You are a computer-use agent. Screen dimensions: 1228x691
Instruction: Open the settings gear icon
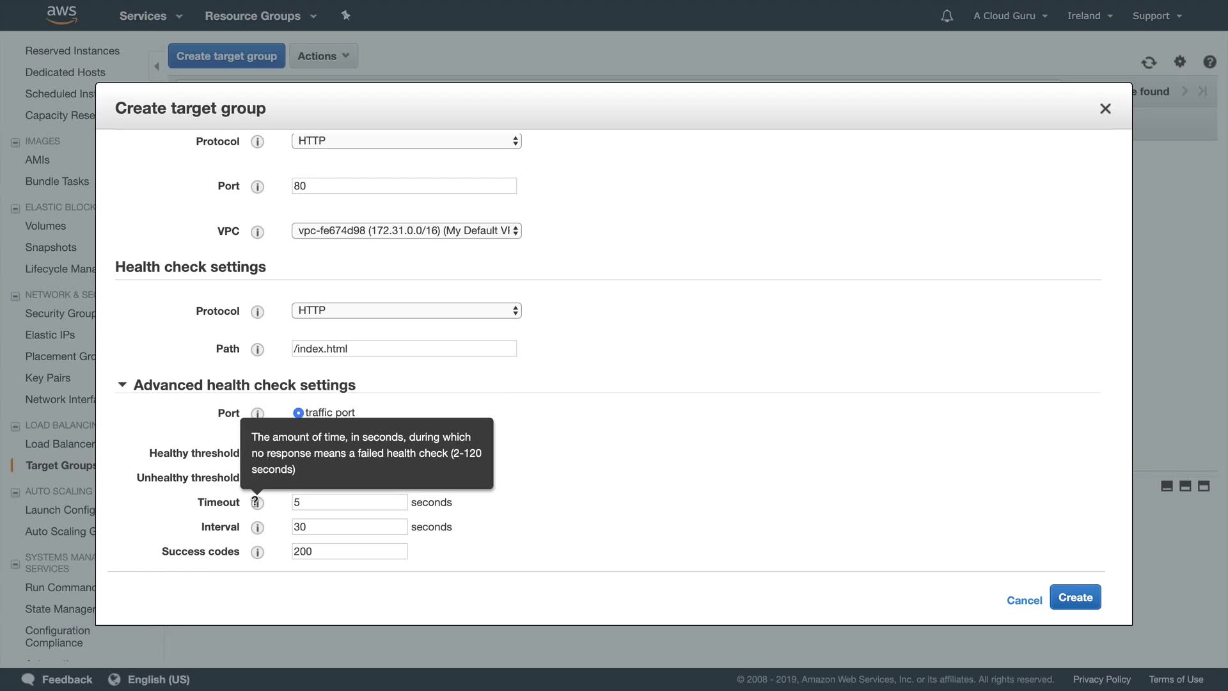(x=1179, y=61)
